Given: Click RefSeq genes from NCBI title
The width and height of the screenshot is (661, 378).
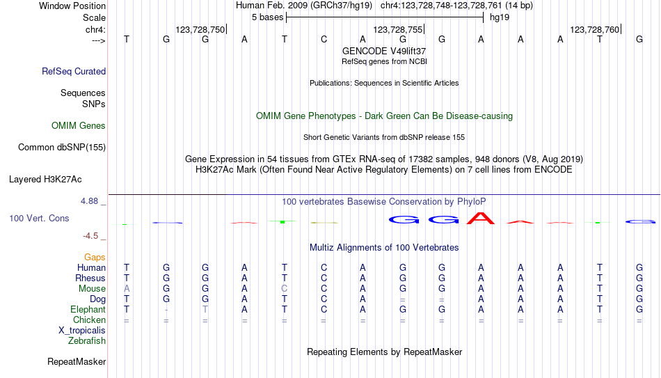Looking at the screenshot, I should [x=385, y=61].
